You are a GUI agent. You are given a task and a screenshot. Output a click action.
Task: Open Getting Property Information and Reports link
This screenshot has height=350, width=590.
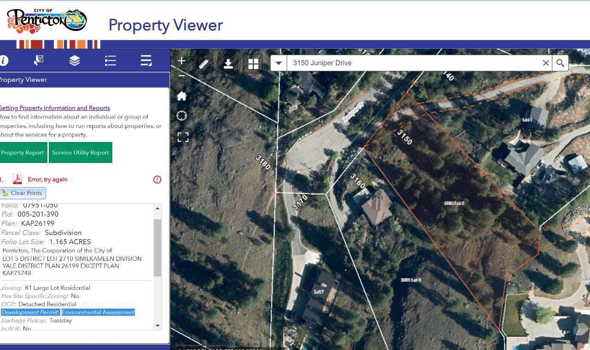[x=54, y=108]
